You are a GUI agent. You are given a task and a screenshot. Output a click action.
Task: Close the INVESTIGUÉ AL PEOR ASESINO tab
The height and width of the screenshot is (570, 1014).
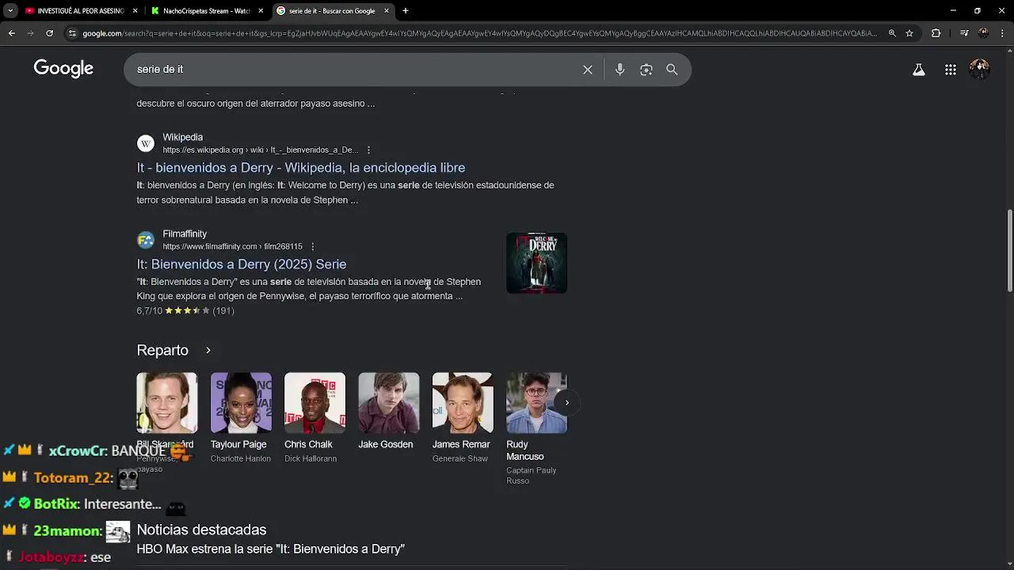[x=135, y=11]
